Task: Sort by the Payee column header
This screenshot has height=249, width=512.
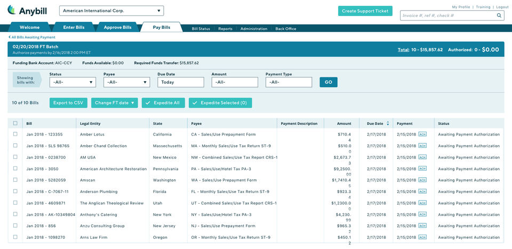Action: pyautogui.click(x=196, y=124)
